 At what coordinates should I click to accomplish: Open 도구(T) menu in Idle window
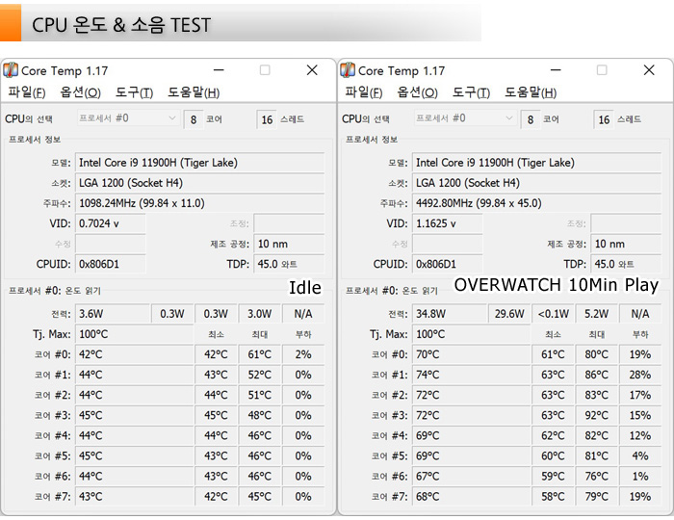click(x=134, y=92)
